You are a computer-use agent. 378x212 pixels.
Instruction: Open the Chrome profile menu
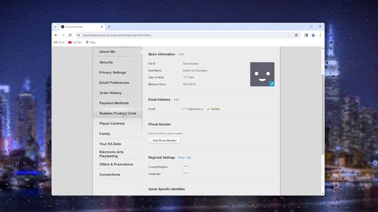[x=313, y=35]
